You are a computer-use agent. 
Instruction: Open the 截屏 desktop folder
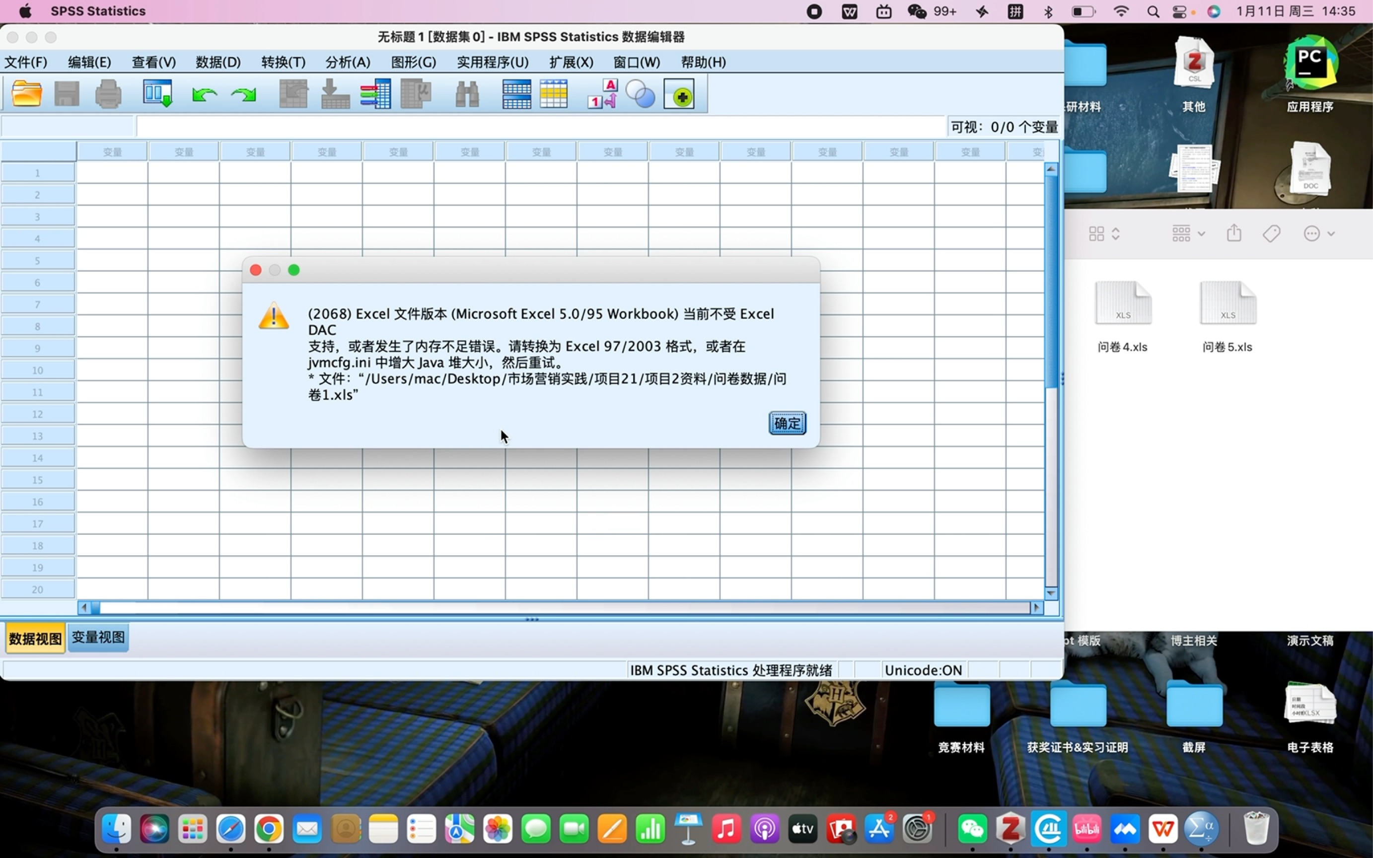click(1194, 717)
